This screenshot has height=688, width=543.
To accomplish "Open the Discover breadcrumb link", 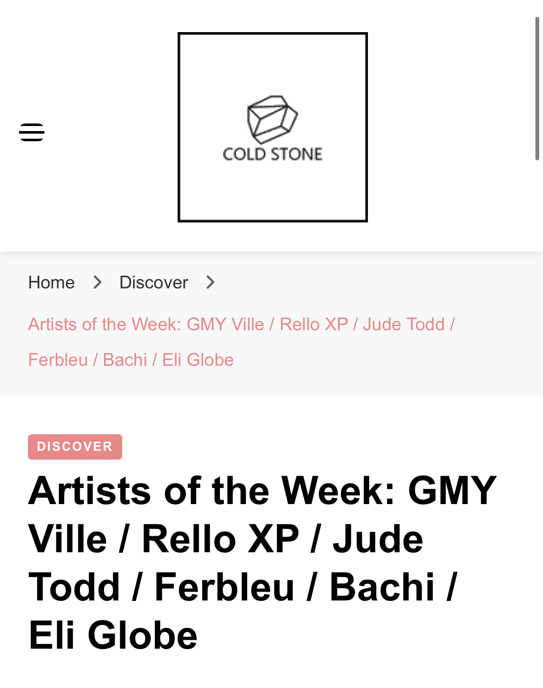I will 154,282.
